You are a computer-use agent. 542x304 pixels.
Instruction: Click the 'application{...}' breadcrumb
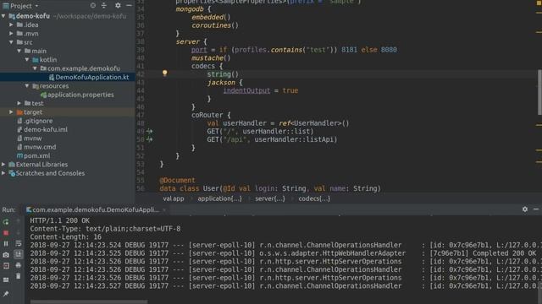pyautogui.click(x=220, y=198)
